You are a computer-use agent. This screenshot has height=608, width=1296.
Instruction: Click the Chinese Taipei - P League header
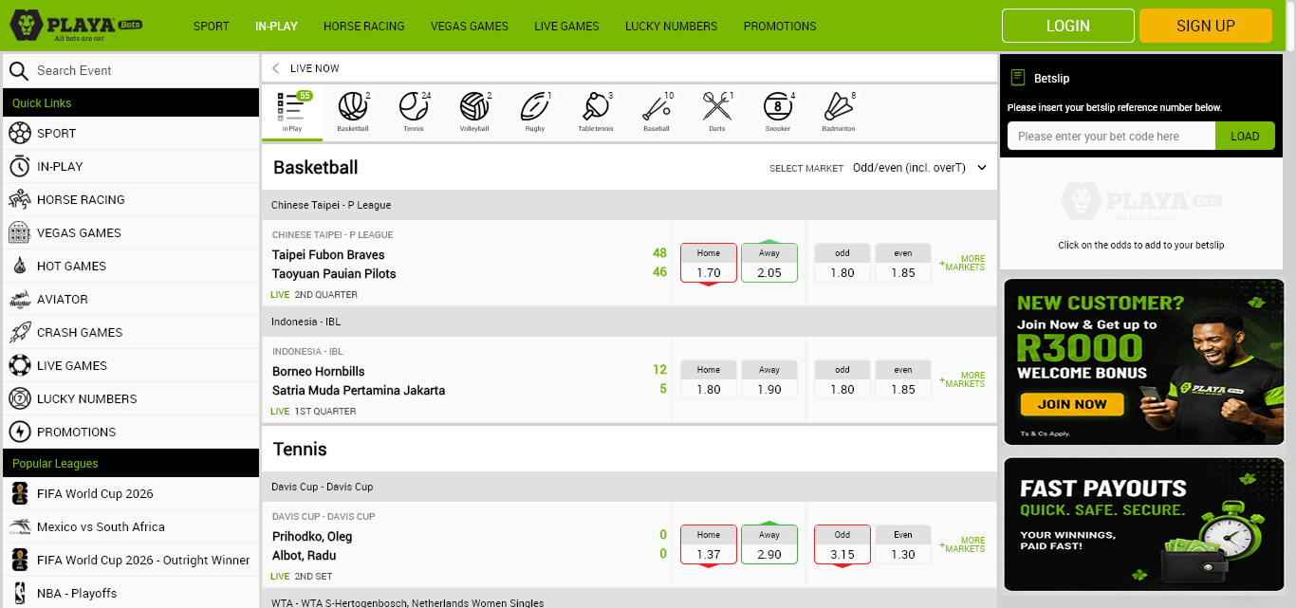[629, 205]
